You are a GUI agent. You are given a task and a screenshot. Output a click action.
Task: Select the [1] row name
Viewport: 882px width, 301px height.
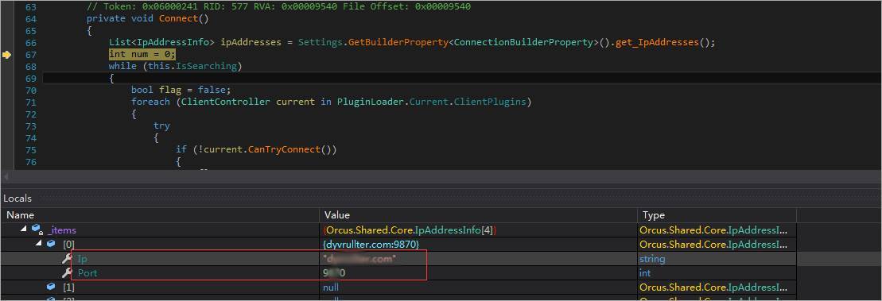(x=68, y=287)
